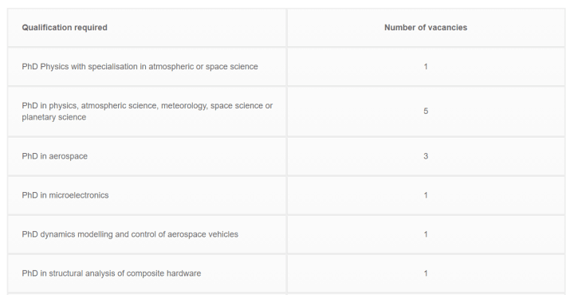Click the 'Number of vacancies' column header
This screenshot has height=295, width=574.
[x=426, y=28]
